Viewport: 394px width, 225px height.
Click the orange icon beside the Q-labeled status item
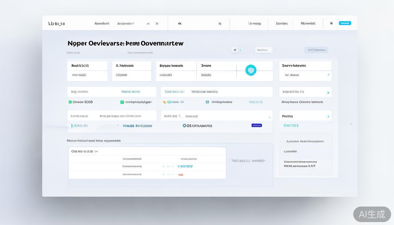pos(164,102)
